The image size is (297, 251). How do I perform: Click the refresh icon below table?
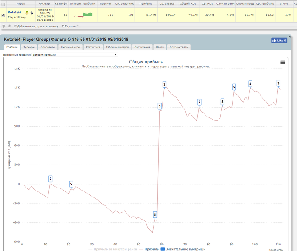(x=9, y=26)
